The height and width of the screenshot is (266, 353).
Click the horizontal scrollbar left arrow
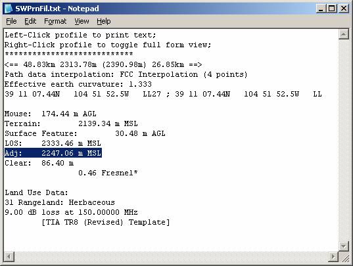pos(9,256)
